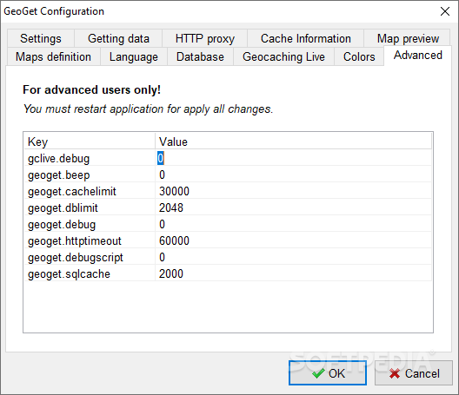
Task: Switch to the Language tab
Action: 134,56
